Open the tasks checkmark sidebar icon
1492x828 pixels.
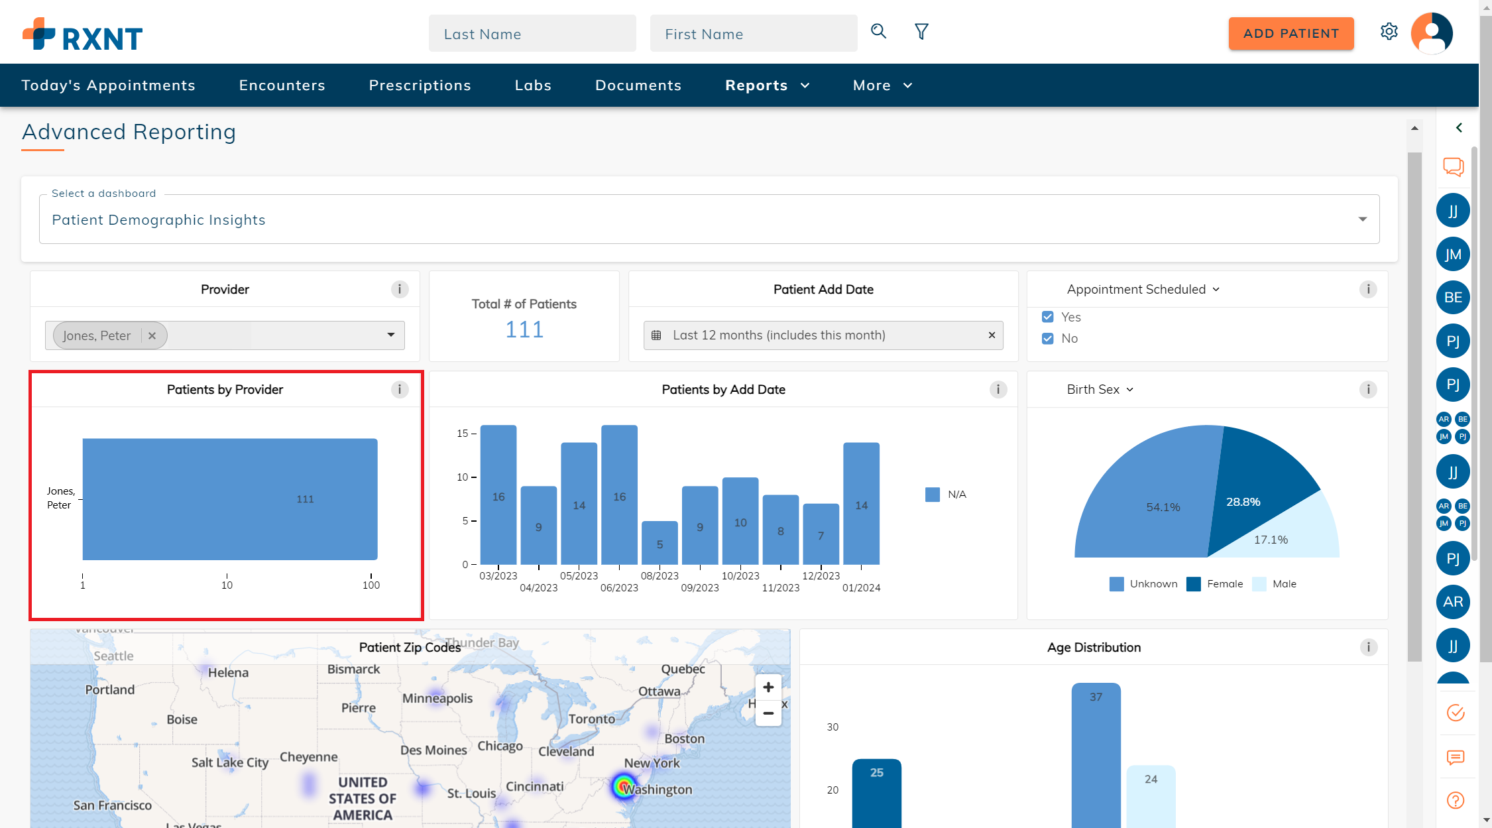pos(1455,713)
